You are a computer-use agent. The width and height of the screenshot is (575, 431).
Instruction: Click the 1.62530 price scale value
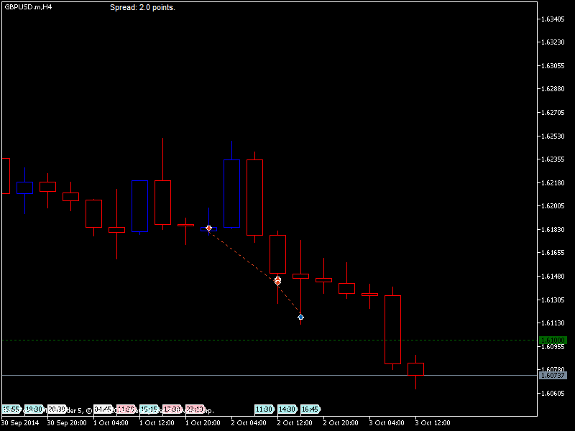tap(553, 136)
